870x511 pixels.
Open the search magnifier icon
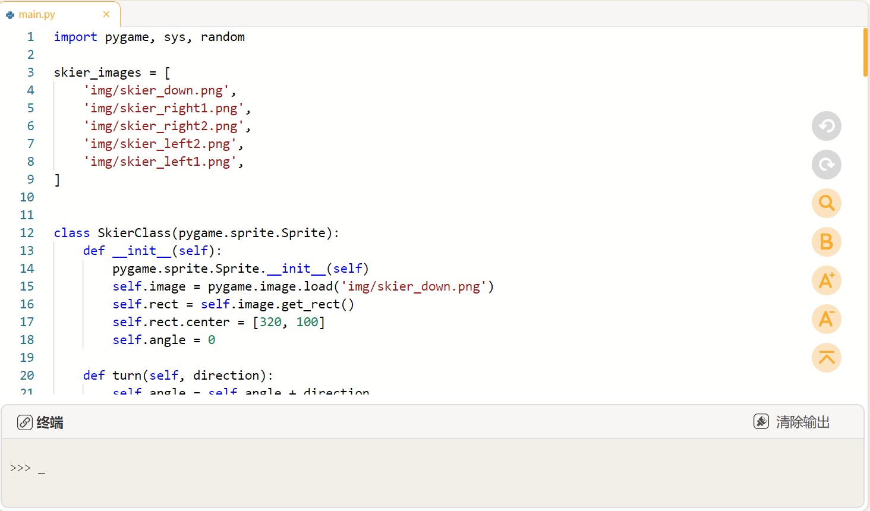click(x=827, y=203)
